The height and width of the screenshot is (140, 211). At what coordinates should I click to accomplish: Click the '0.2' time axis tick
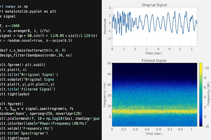click(124, 129)
